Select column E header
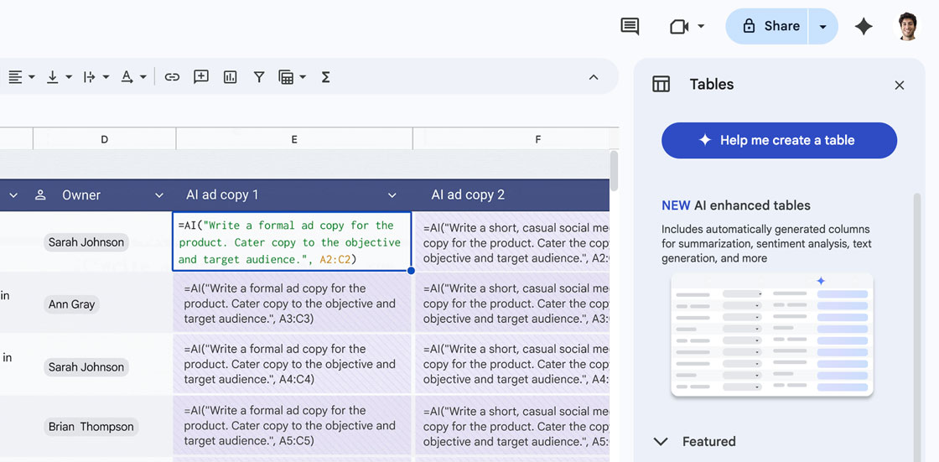The image size is (939, 462). (294, 139)
